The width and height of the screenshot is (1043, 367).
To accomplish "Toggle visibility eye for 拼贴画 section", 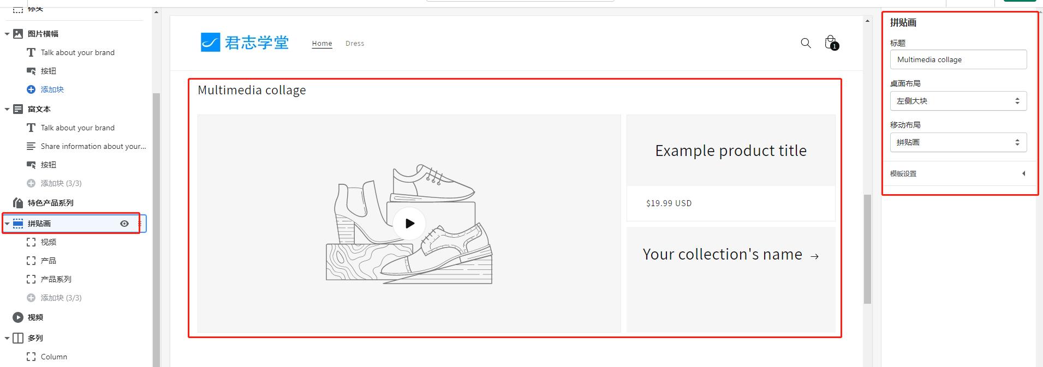I will [x=124, y=224].
